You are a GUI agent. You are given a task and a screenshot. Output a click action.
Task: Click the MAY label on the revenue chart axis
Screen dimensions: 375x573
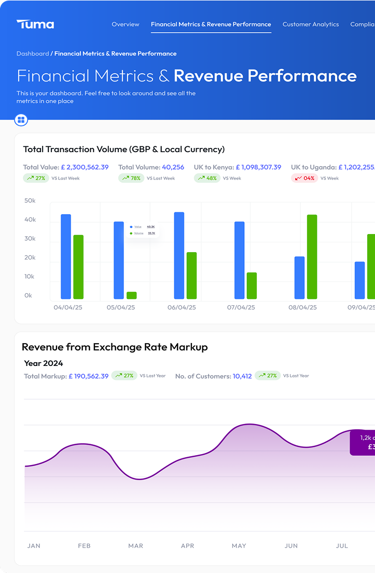coord(239,545)
